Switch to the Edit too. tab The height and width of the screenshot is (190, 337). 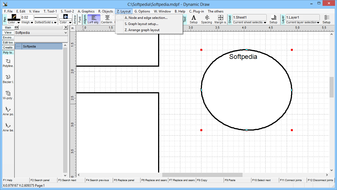point(8,42)
